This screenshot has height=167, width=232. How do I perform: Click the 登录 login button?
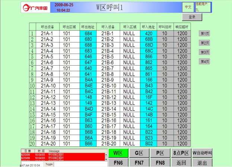tap(192, 17)
